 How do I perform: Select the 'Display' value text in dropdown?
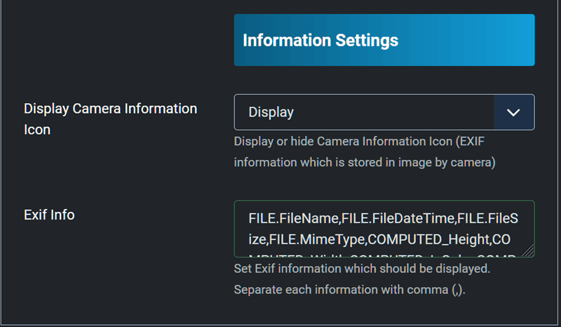[271, 112]
